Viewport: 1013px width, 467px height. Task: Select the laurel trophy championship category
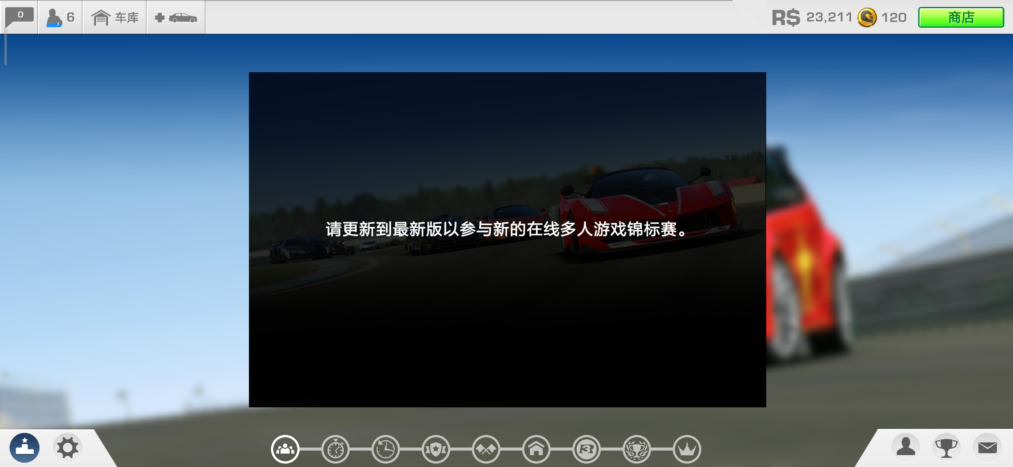click(x=637, y=449)
